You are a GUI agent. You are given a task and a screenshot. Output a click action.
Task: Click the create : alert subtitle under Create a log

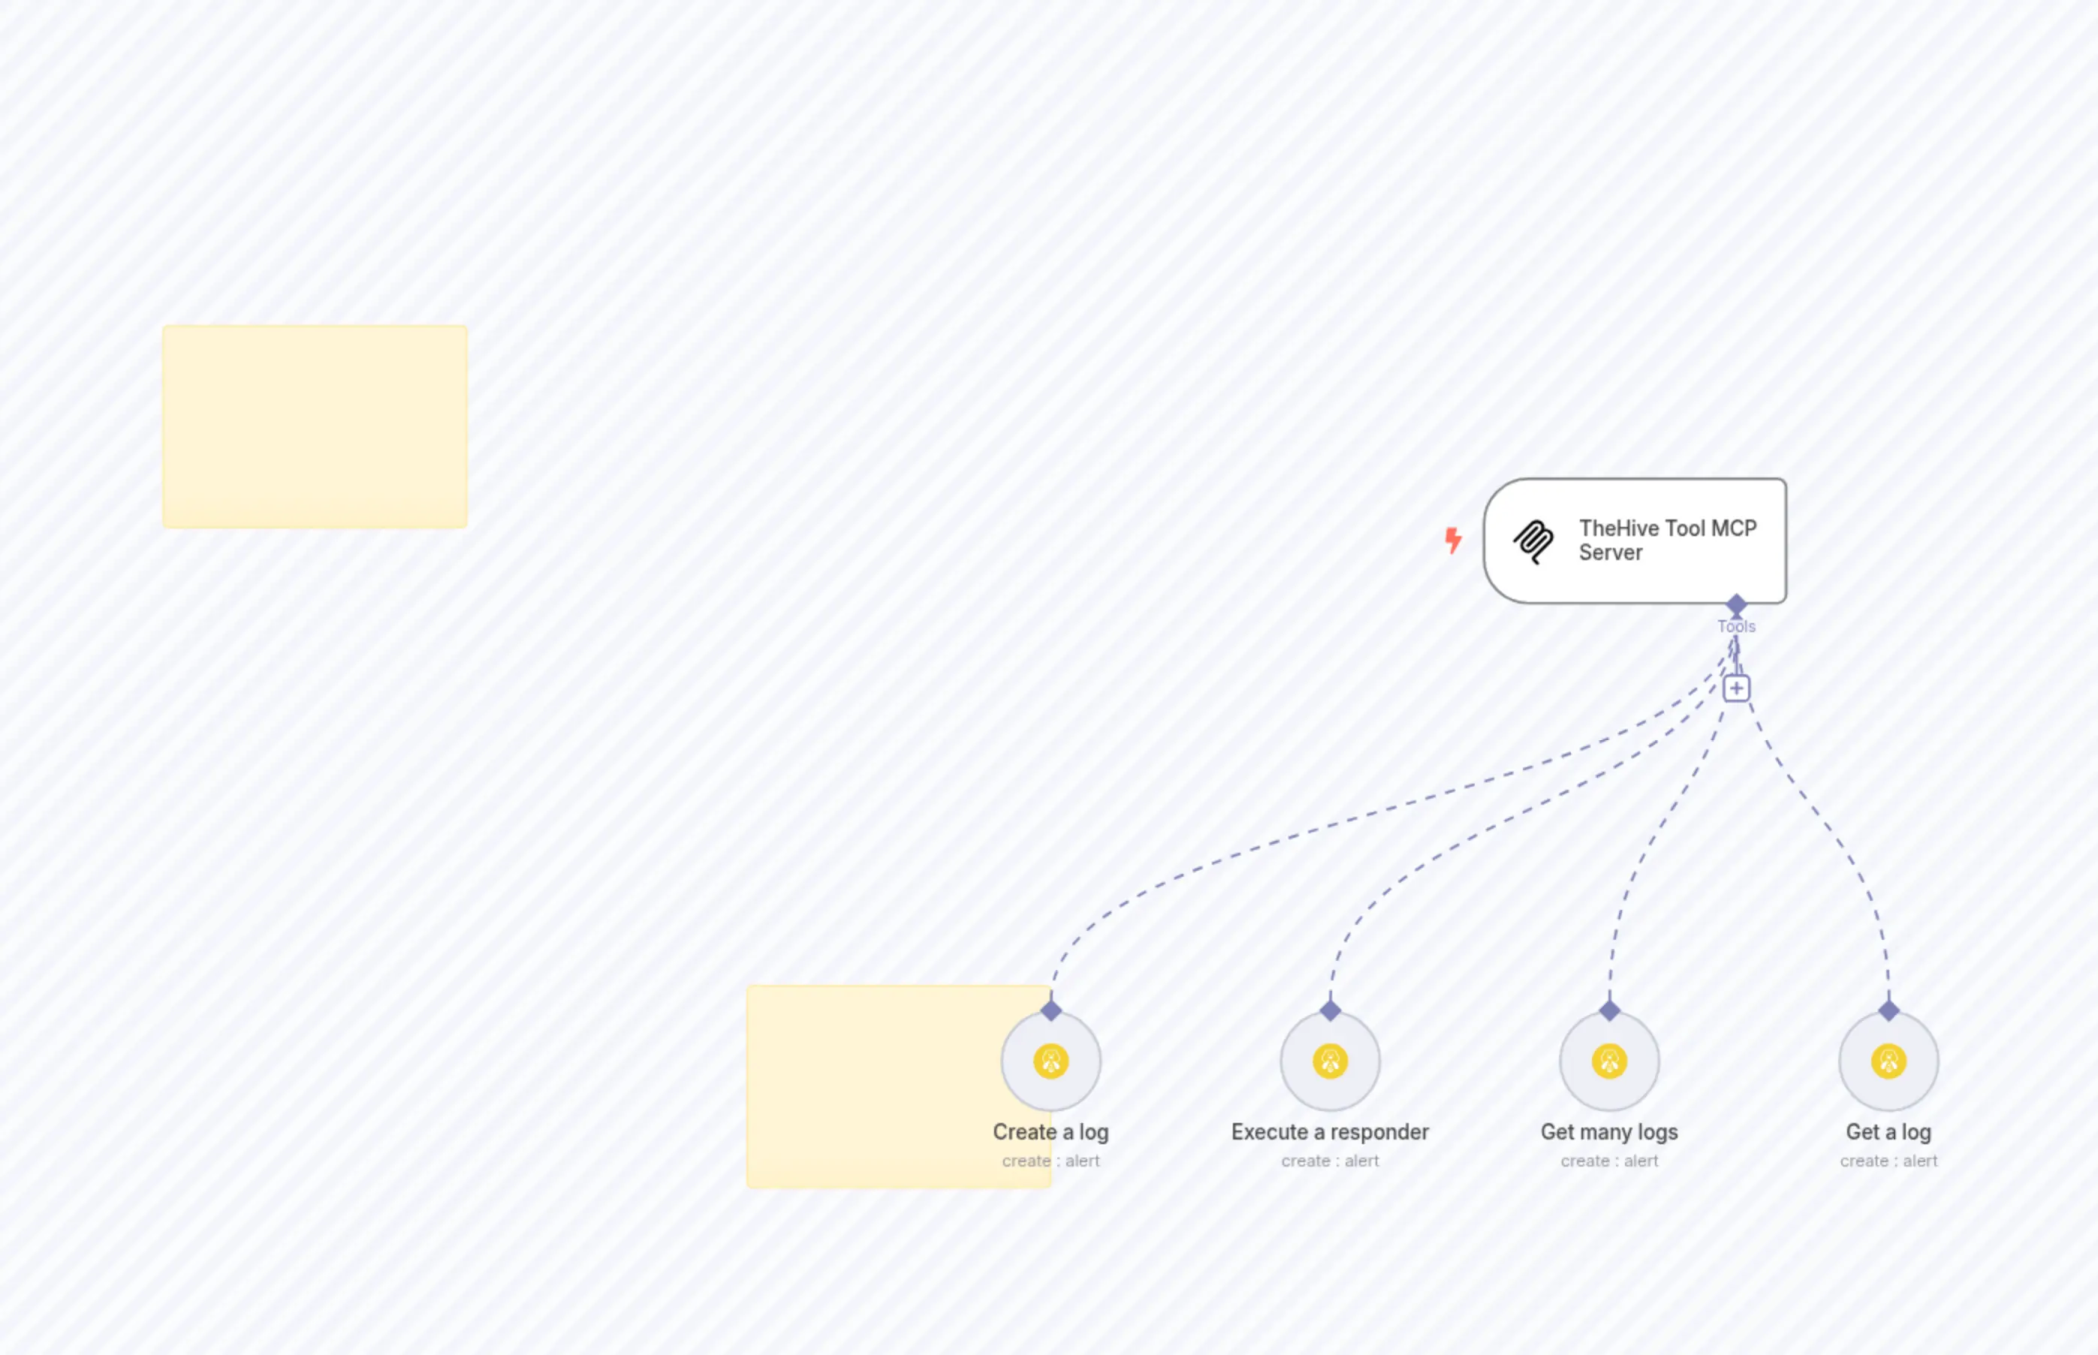coord(1051,1161)
